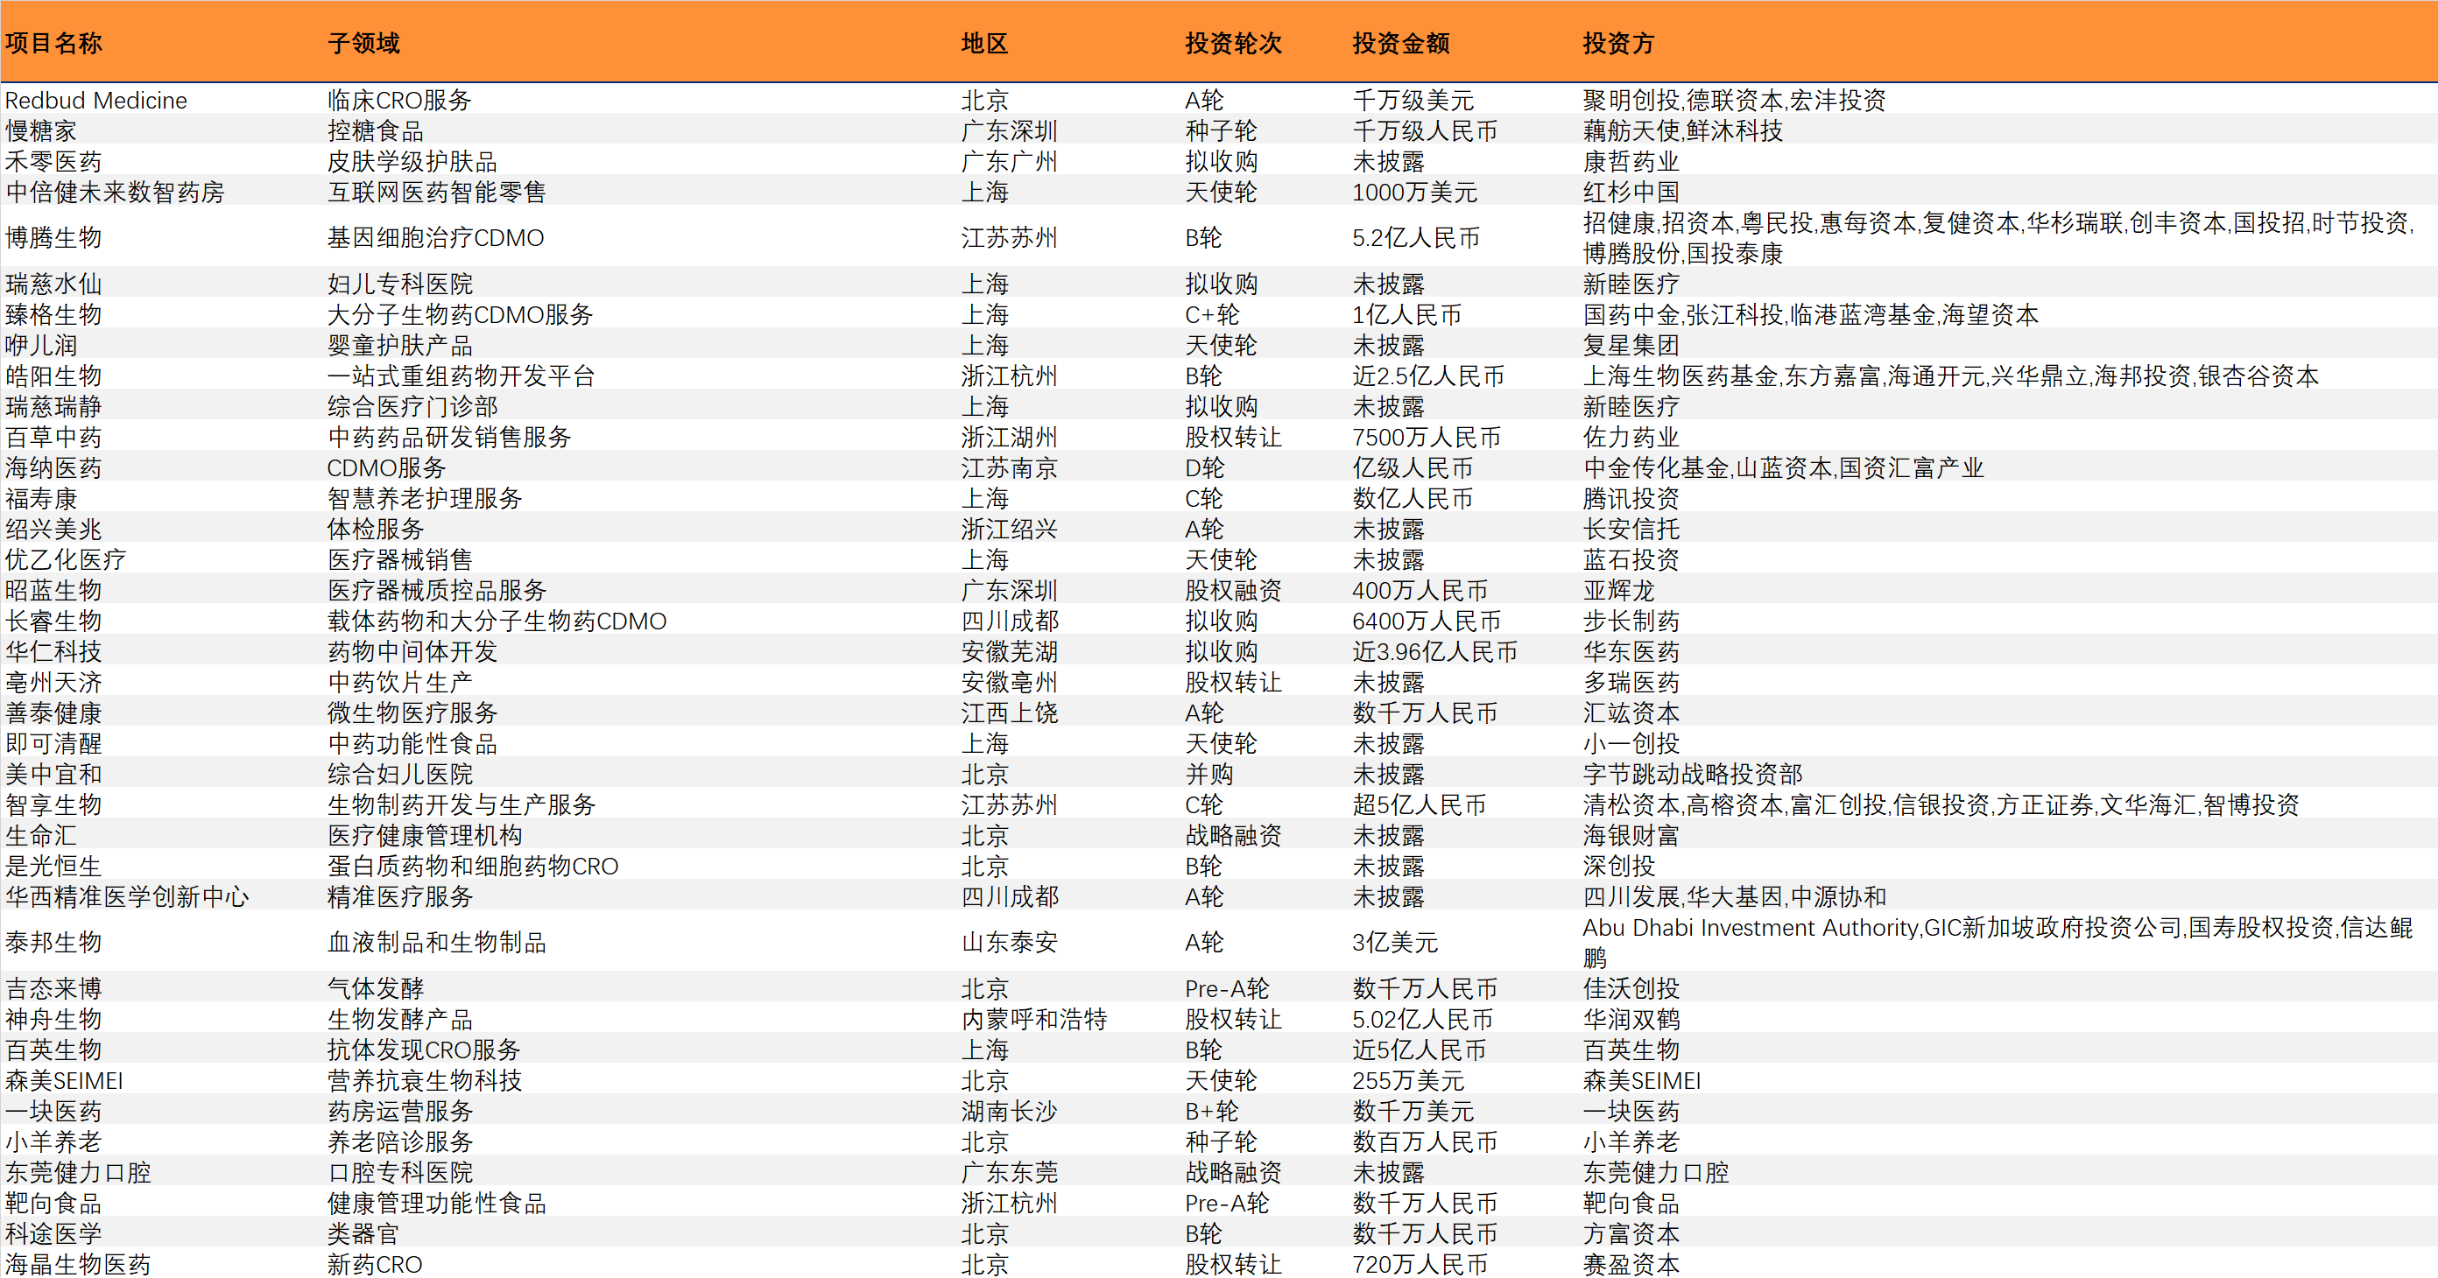Click the 江西上饶 region cell
This screenshot has height=1278, width=2438.
coord(1009,713)
